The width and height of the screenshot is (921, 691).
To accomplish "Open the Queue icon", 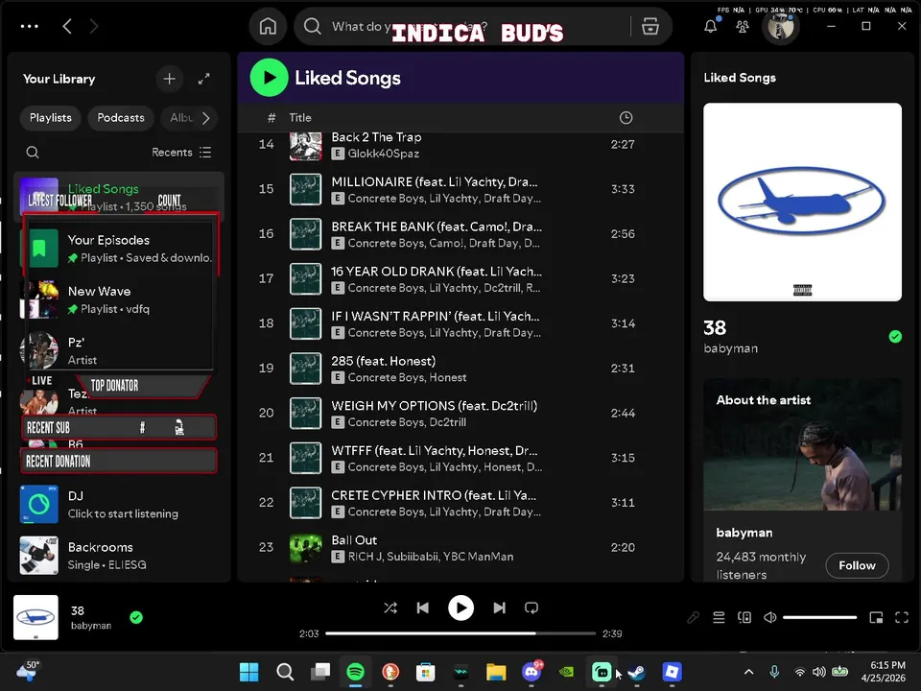I will click(x=719, y=617).
